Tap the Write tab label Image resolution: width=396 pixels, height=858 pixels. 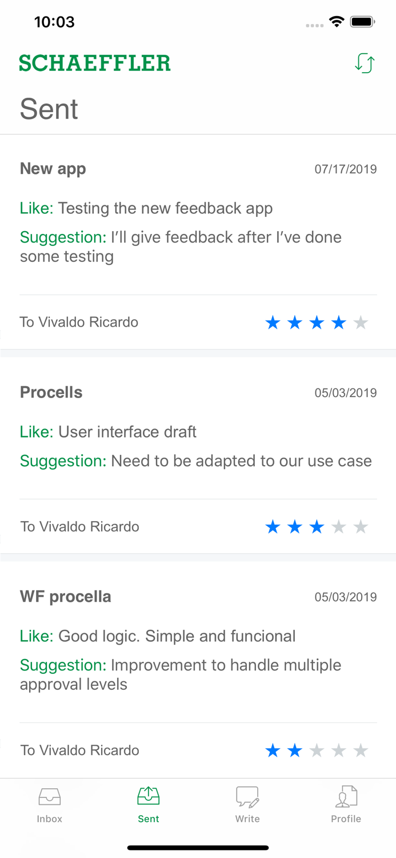(x=247, y=819)
